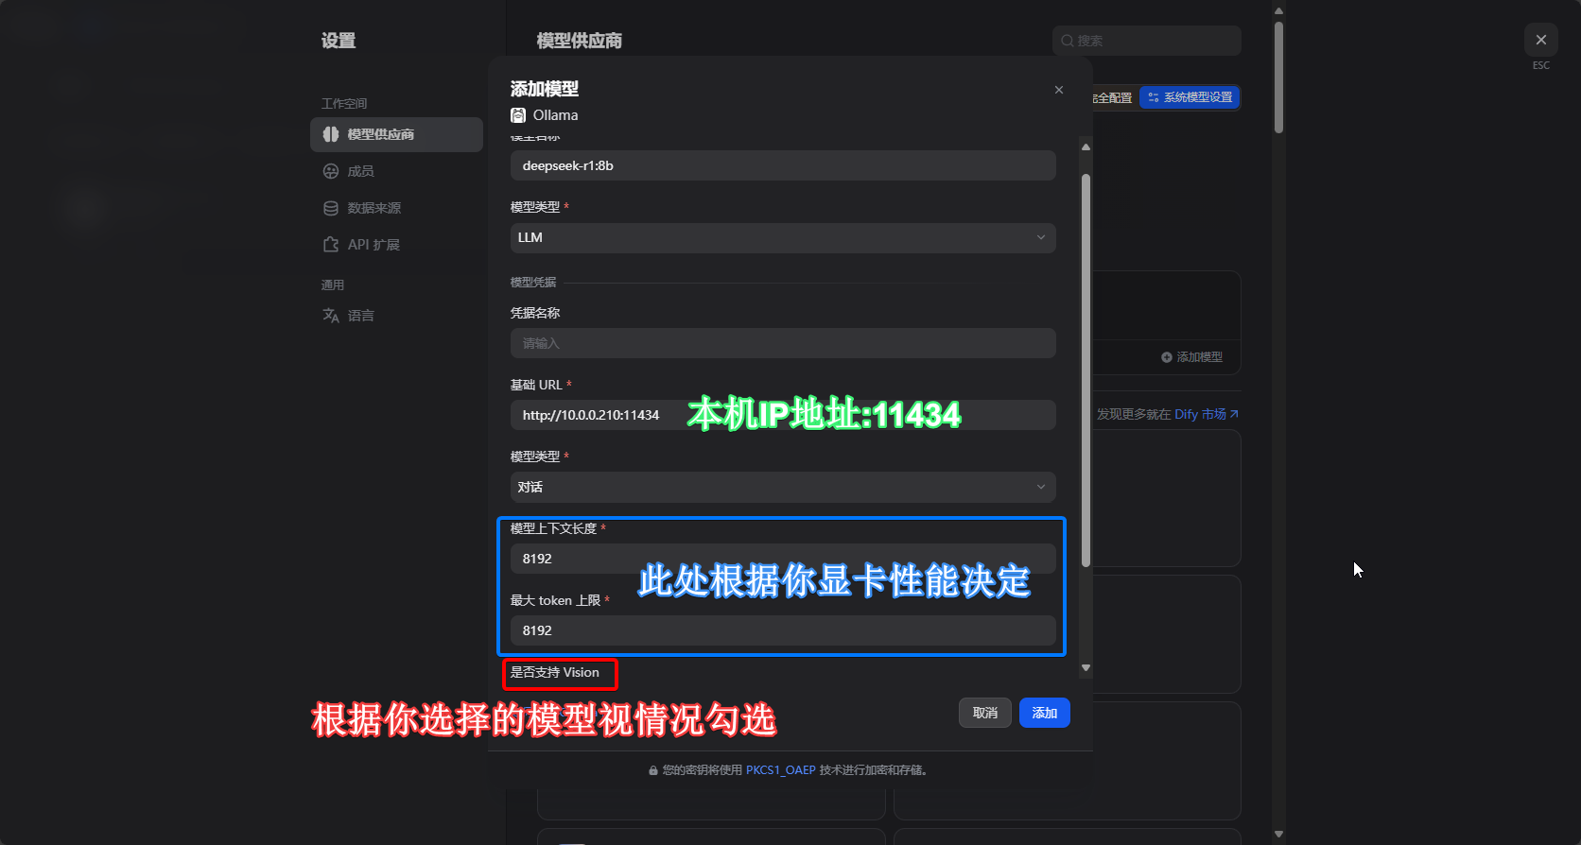
Task: Click the ESC close settings icon
Action: click(x=1540, y=40)
